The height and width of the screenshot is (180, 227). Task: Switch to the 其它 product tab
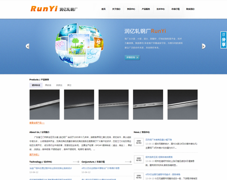[69, 85]
